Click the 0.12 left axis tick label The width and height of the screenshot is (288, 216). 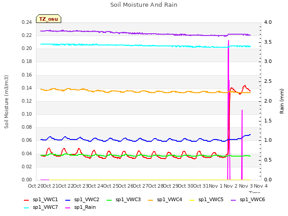(x=27, y=101)
